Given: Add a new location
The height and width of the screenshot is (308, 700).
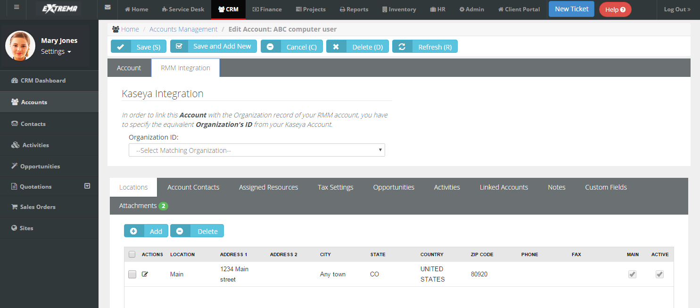Looking at the screenshot, I should (x=146, y=231).
